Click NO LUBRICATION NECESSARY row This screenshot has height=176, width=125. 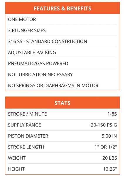pos(62,75)
